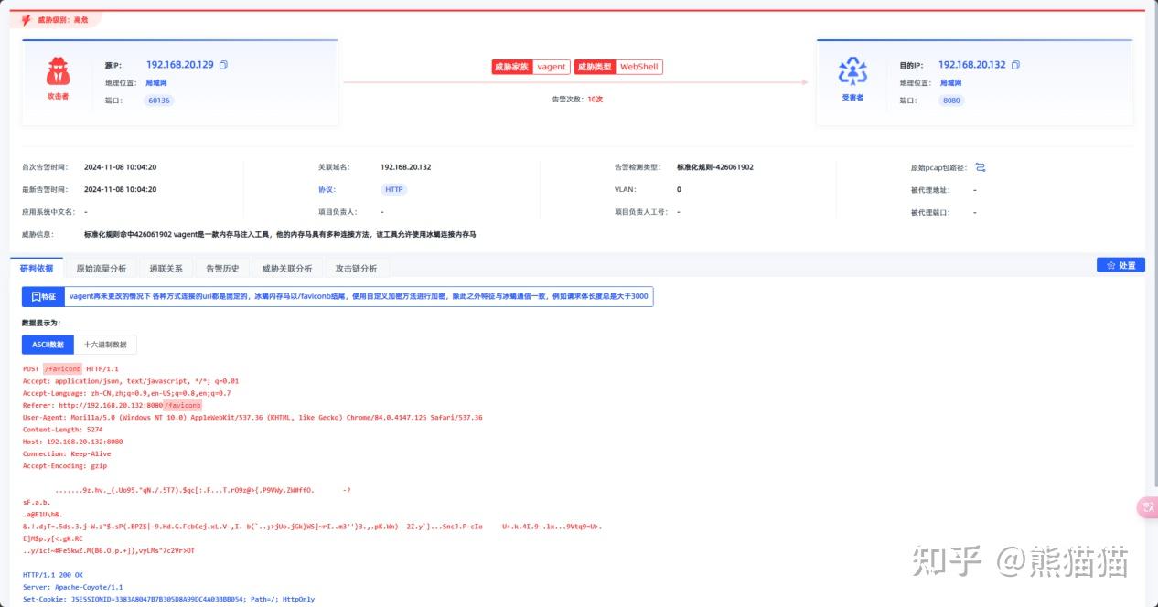Viewport: 1158px width, 607px height.
Task: Switch data display to 十六进制数据
Action: click(x=106, y=345)
